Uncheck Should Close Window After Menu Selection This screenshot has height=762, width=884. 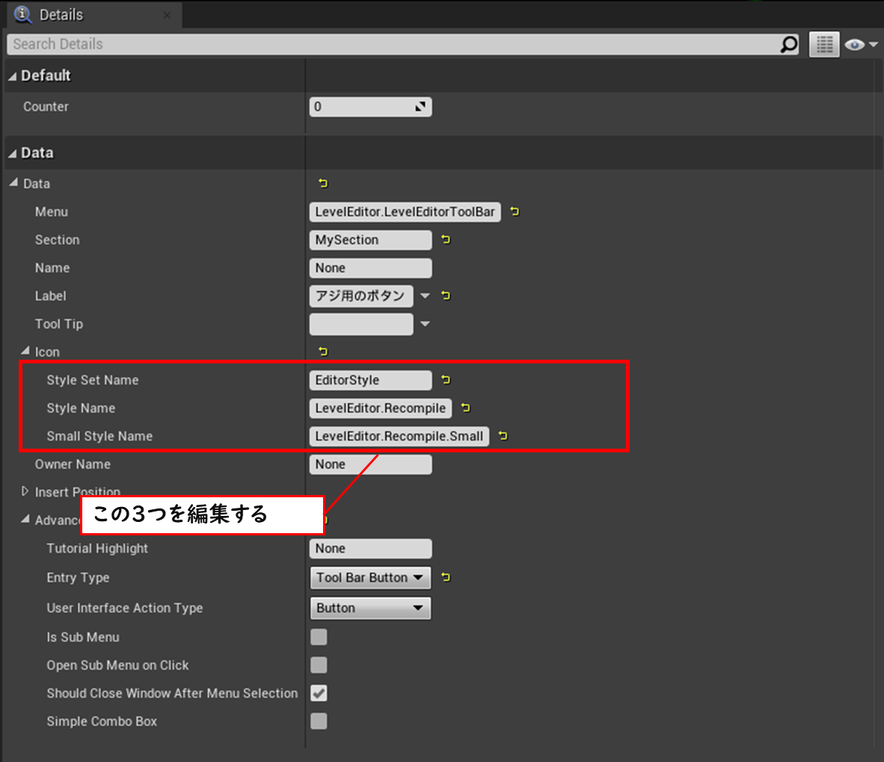[319, 693]
